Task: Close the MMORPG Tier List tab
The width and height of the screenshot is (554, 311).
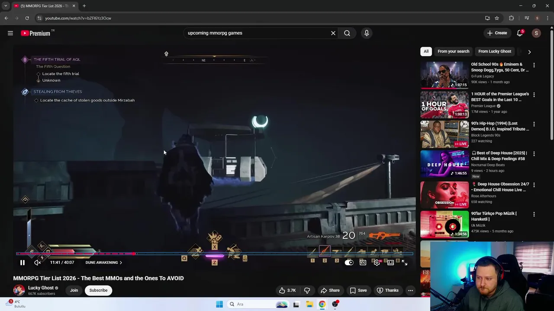Action: click(74, 6)
